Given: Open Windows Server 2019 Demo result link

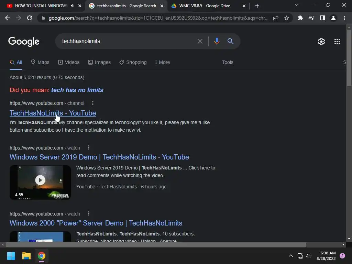Looking at the screenshot, I should click(x=99, y=157).
